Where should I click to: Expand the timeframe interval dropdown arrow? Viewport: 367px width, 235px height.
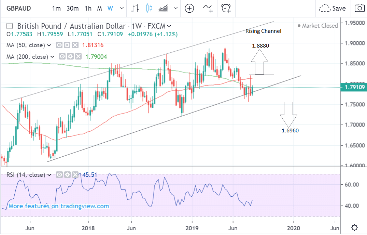[x=122, y=8]
